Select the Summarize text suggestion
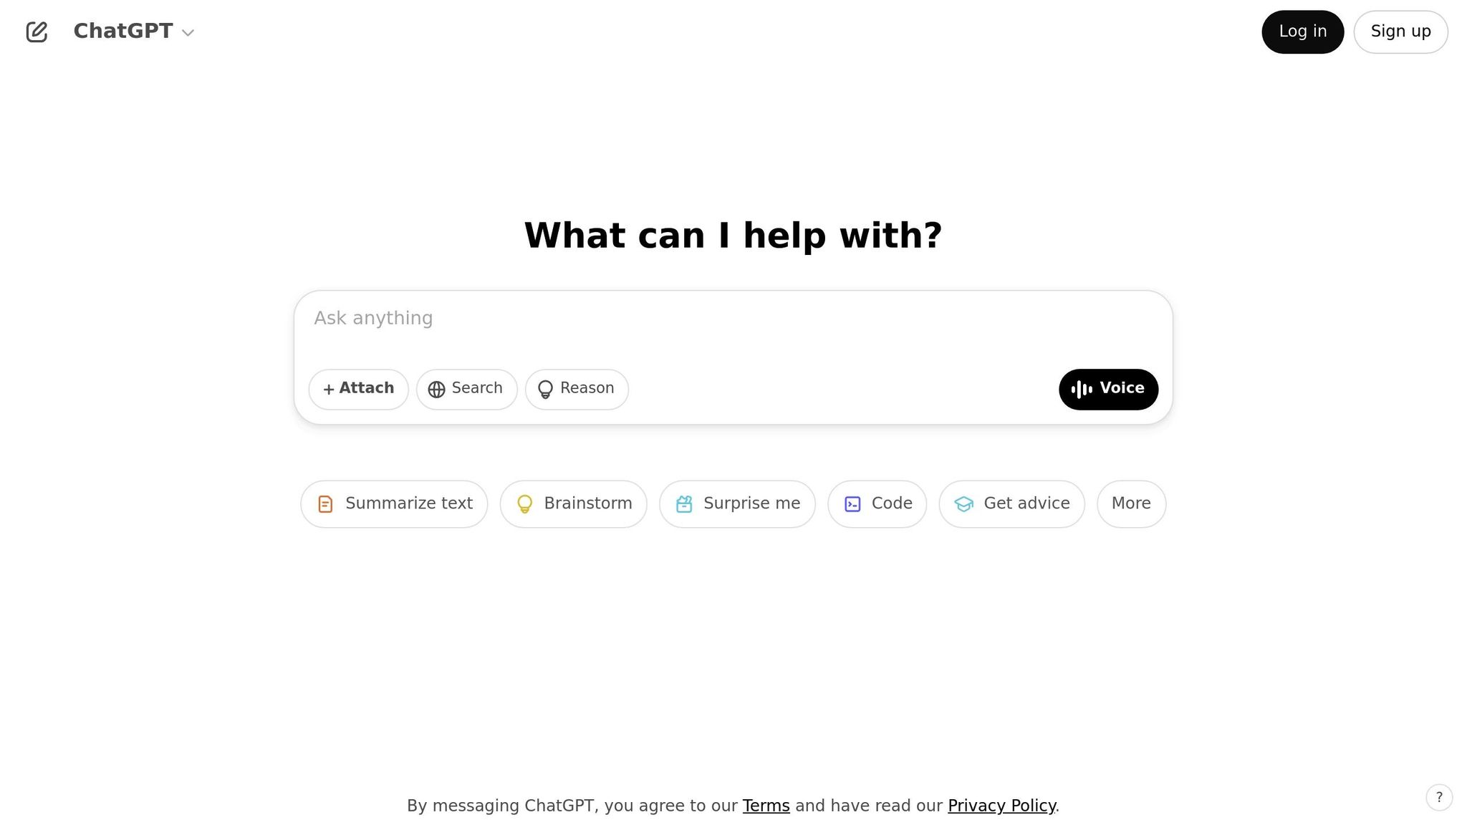 tap(394, 503)
